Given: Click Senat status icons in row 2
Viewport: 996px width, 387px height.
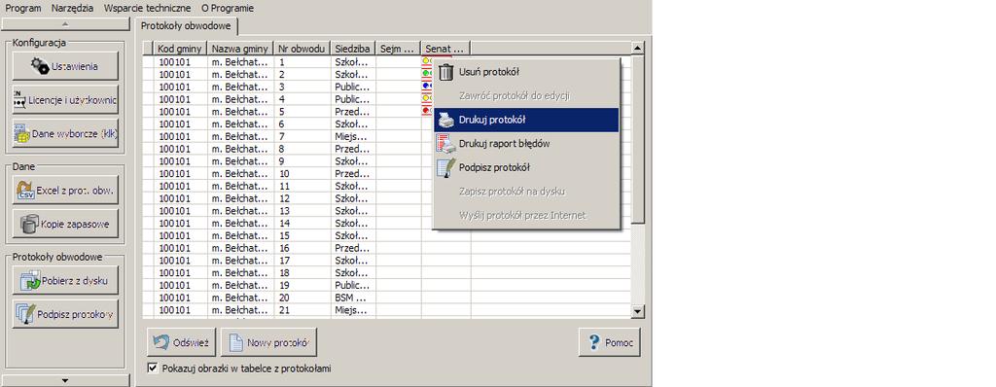Looking at the screenshot, I should pyautogui.click(x=428, y=74).
